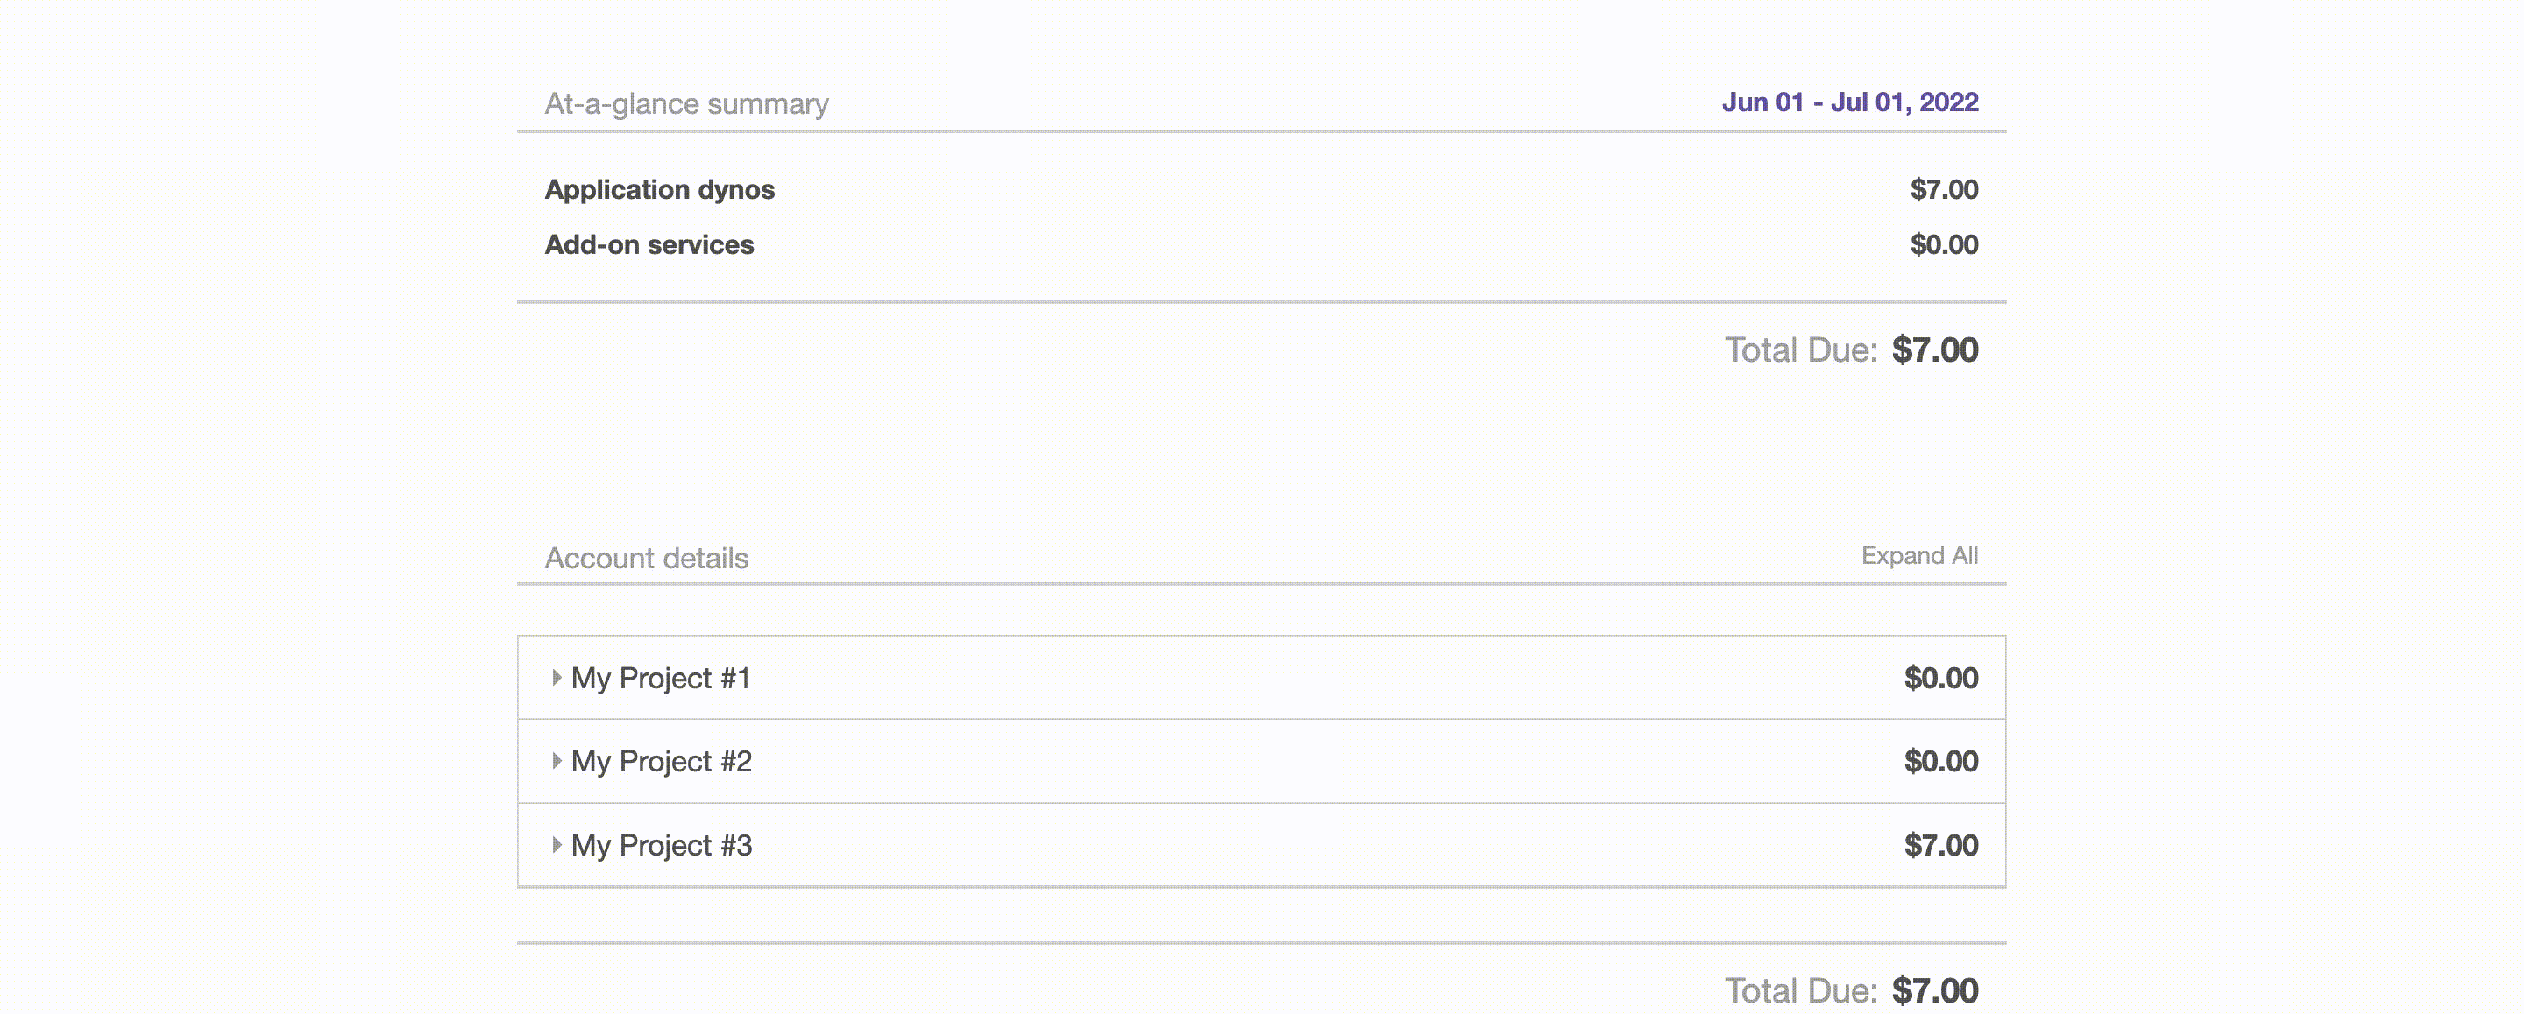Viewport: 2524px width, 1014px height.
Task: Expand the My Project #2 disclosure triangle
Action: tap(556, 760)
